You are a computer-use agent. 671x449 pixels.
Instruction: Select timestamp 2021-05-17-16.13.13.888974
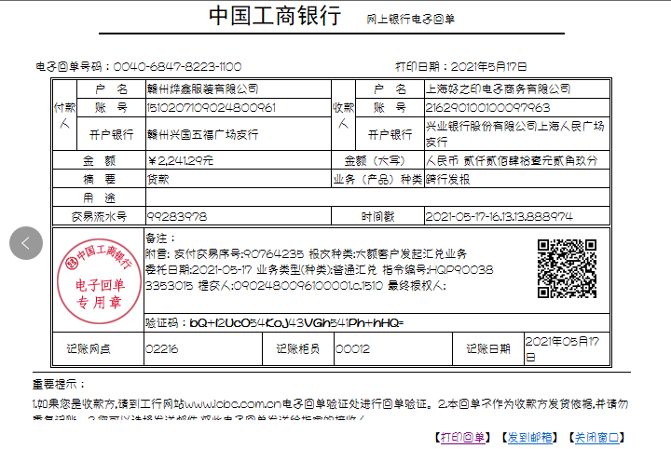point(499,216)
